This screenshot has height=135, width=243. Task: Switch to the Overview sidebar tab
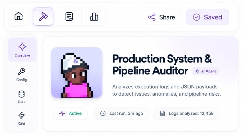pyautogui.click(x=22, y=49)
